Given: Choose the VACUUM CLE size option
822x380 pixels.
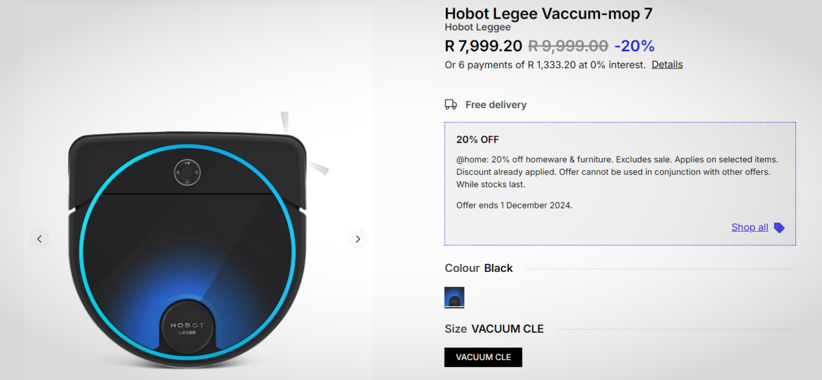Looking at the screenshot, I should (x=483, y=357).
